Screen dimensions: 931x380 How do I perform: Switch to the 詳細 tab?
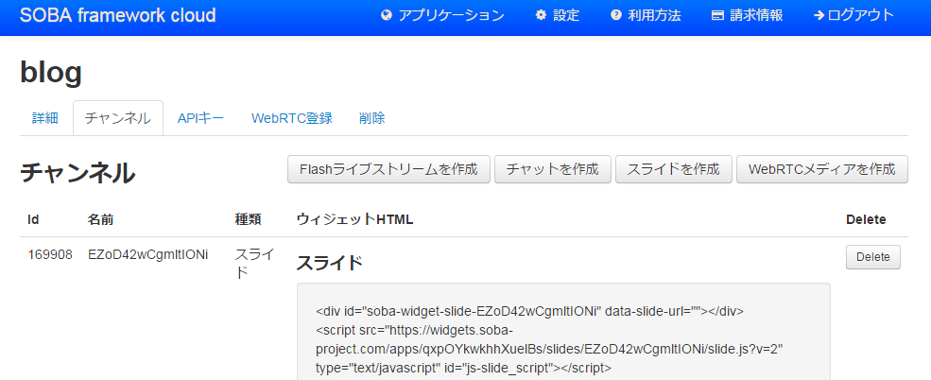(45, 118)
